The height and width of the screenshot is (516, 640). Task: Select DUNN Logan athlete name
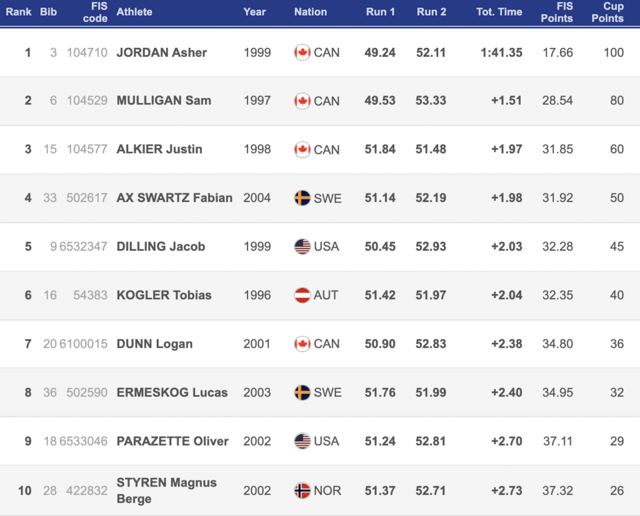pyautogui.click(x=154, y=344)
